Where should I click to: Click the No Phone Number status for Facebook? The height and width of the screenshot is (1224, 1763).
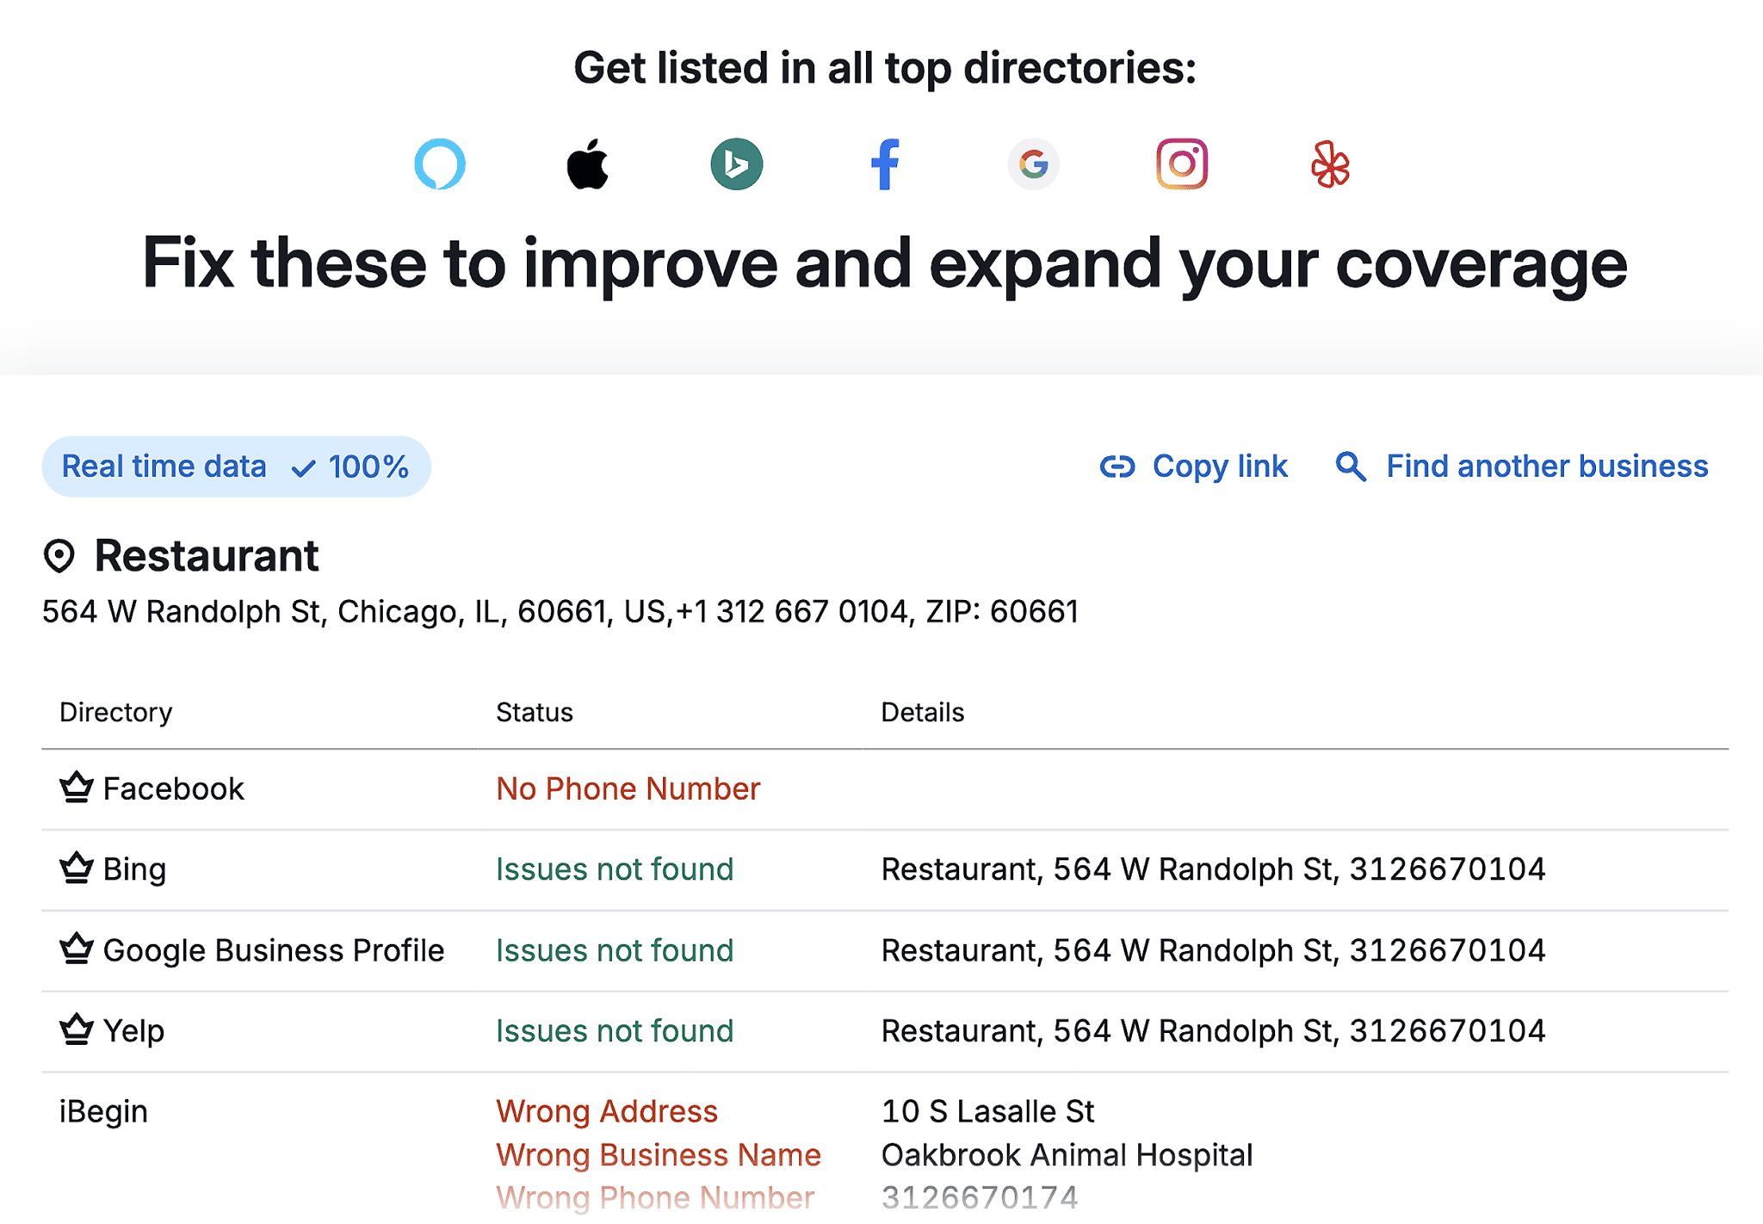[x=628, y=788]
